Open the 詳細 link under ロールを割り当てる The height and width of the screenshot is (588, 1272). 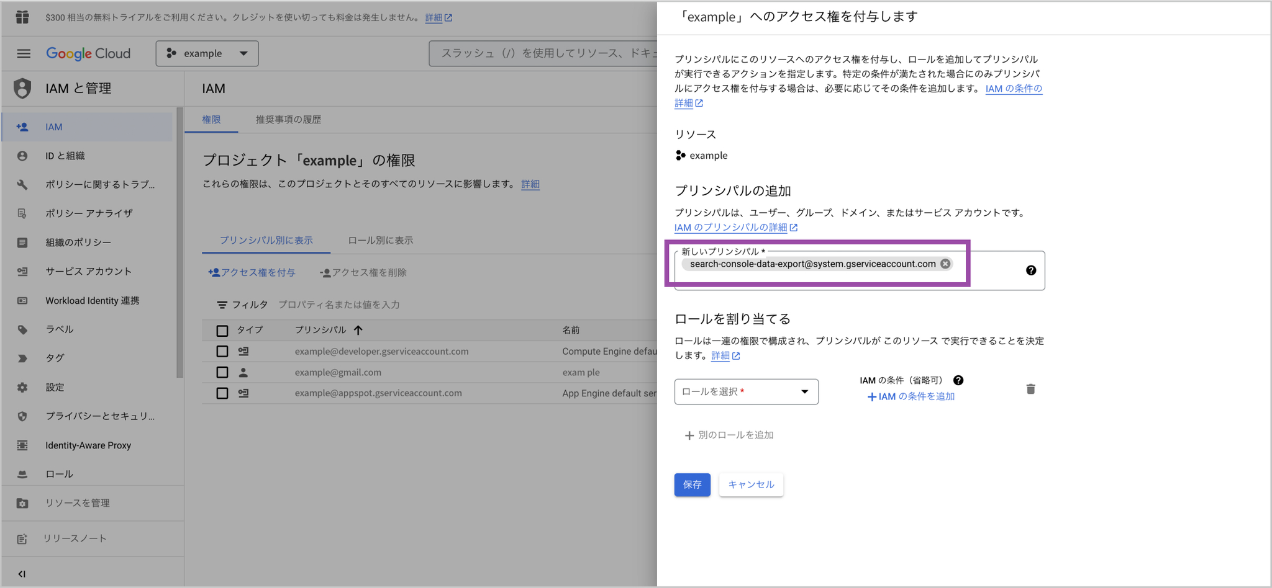(x=725, y=355)
